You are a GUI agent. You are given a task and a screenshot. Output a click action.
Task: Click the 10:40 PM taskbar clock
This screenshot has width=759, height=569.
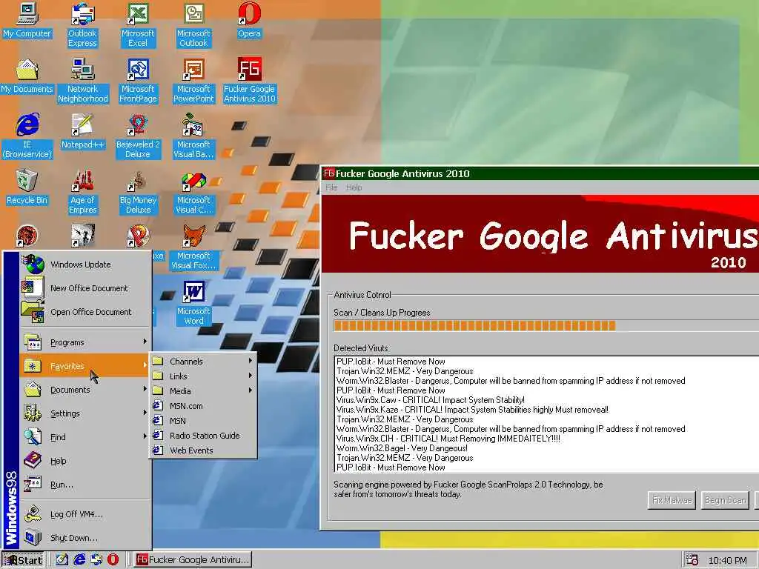[x=727, y=560]
